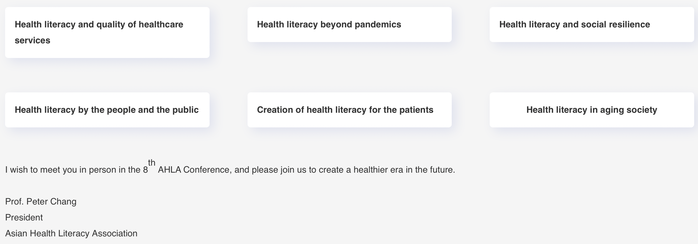Click the word 'services' in the first card
698x244 pixels.
point(33,40)
